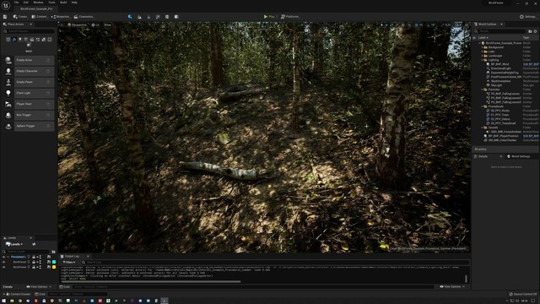Click the yellow color swatch for BirchForest level

54,267
